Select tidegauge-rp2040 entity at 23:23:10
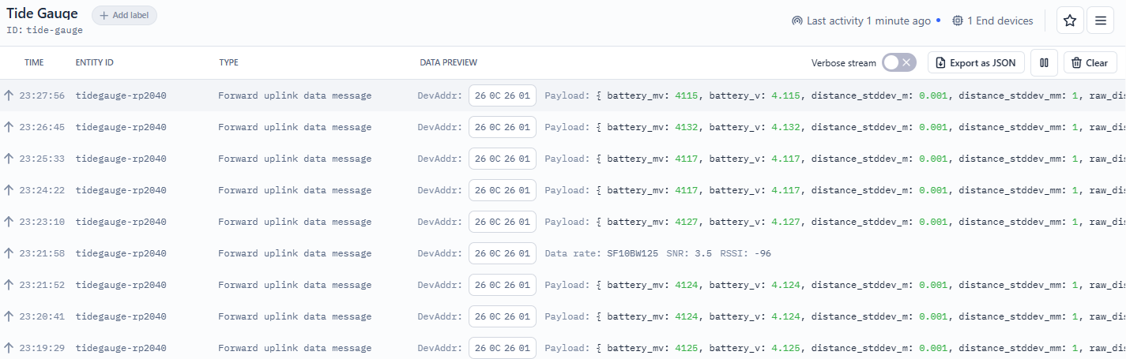The height and width of the screenshot is (359, 1126). (121, 222)
